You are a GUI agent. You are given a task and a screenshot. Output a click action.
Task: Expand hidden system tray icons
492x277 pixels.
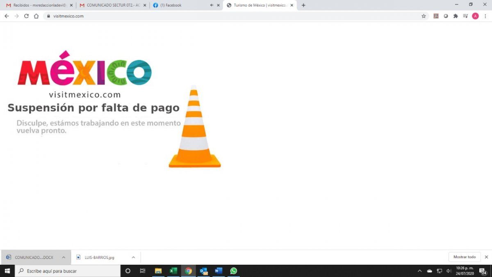tap(419, 271)
